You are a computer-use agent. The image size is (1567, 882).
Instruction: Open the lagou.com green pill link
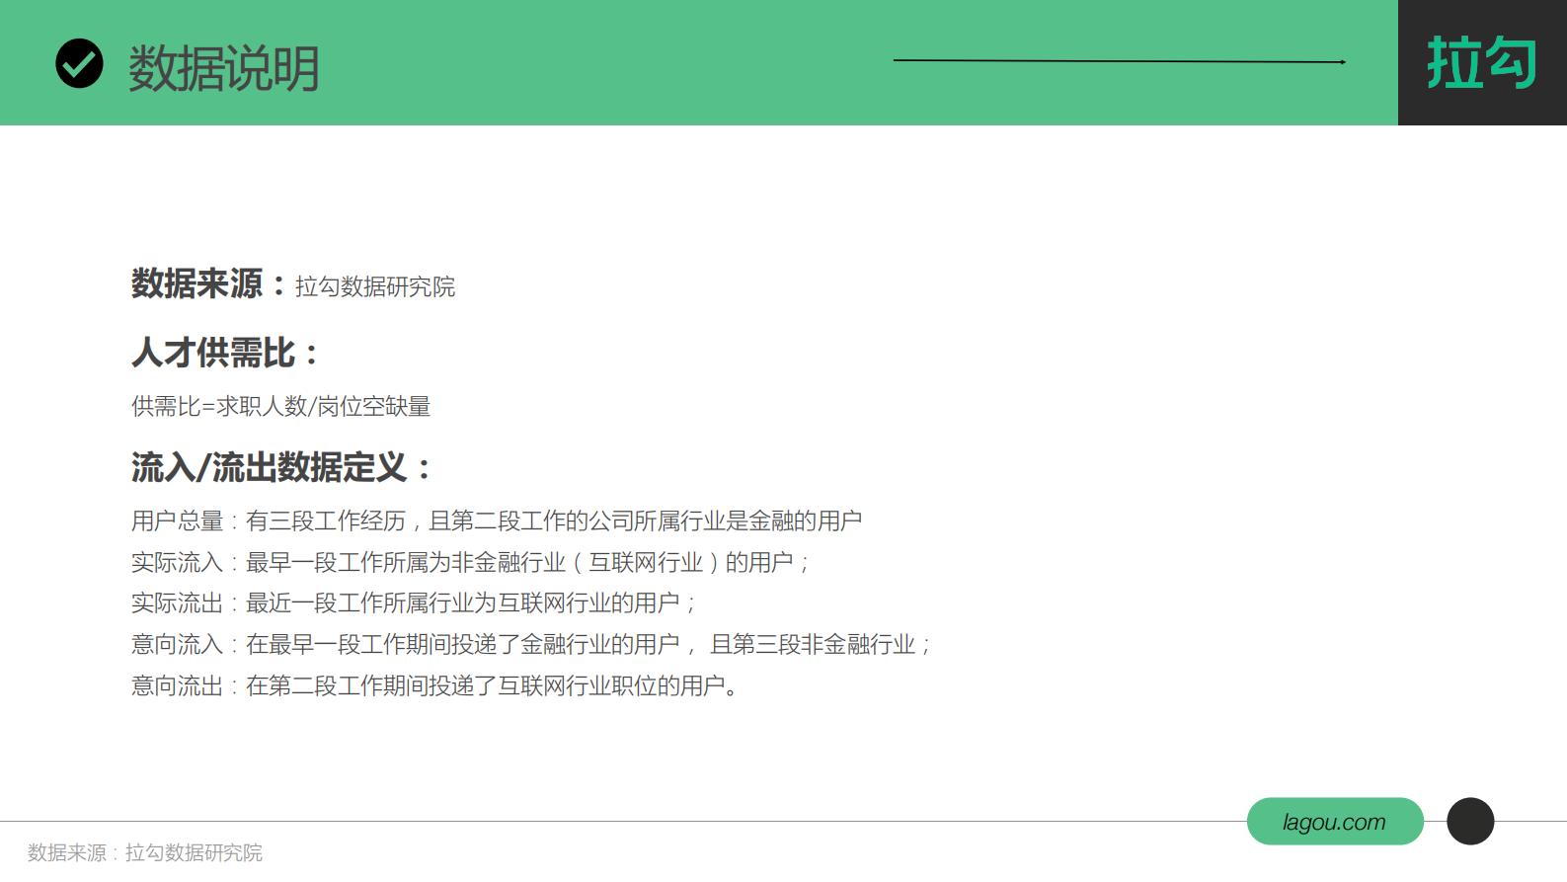[1334, 822]
